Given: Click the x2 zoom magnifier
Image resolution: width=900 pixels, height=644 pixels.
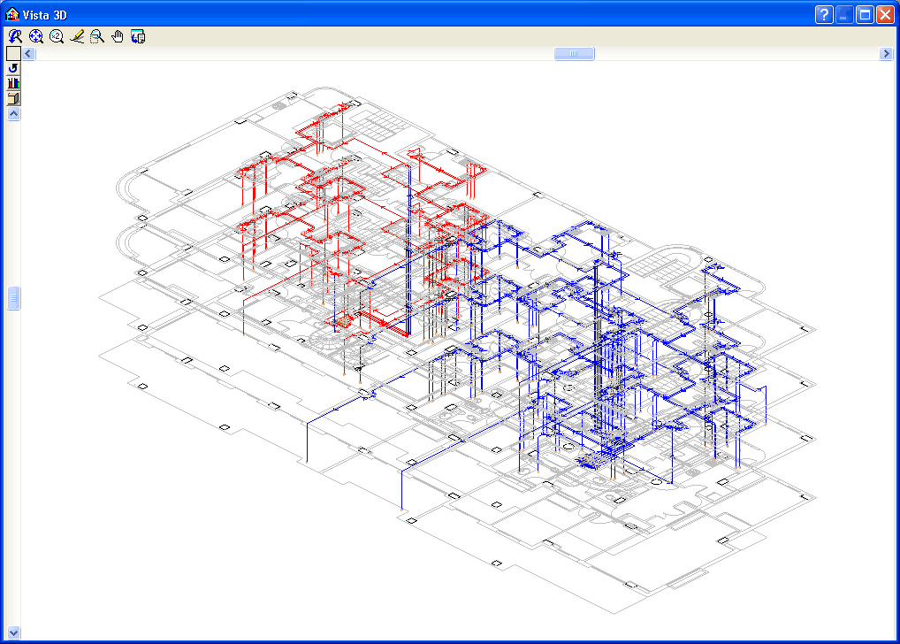Looking at the screenshot, I should [57, 36].
